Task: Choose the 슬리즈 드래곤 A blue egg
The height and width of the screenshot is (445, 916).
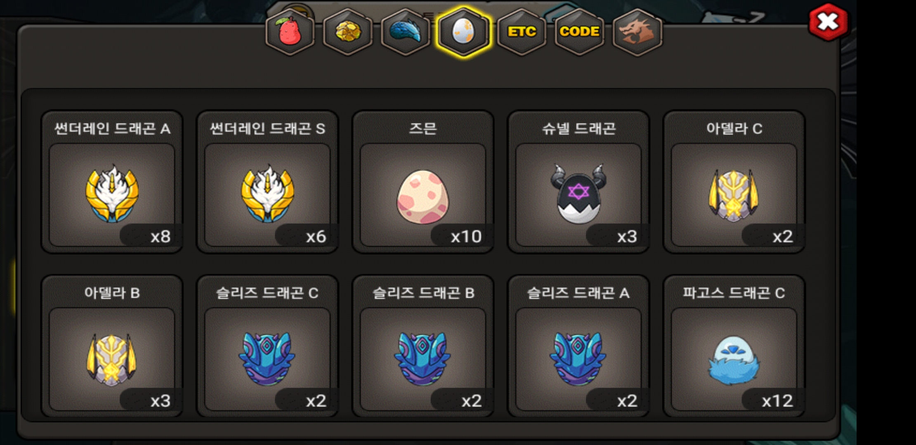Action: pos(578,346)
